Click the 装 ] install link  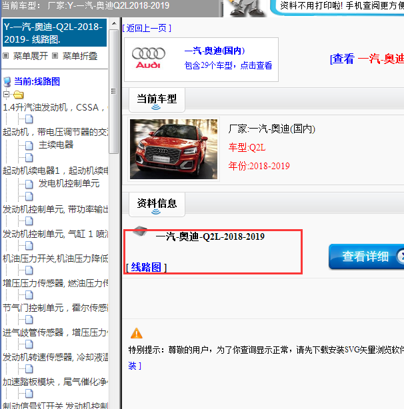[x=135, y=366]
